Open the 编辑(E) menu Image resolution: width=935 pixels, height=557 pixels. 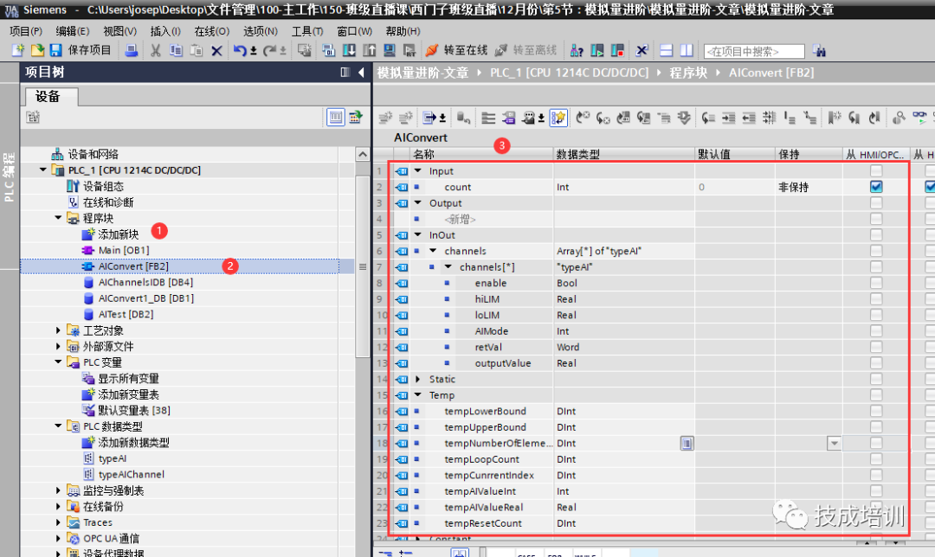(72, 31)
